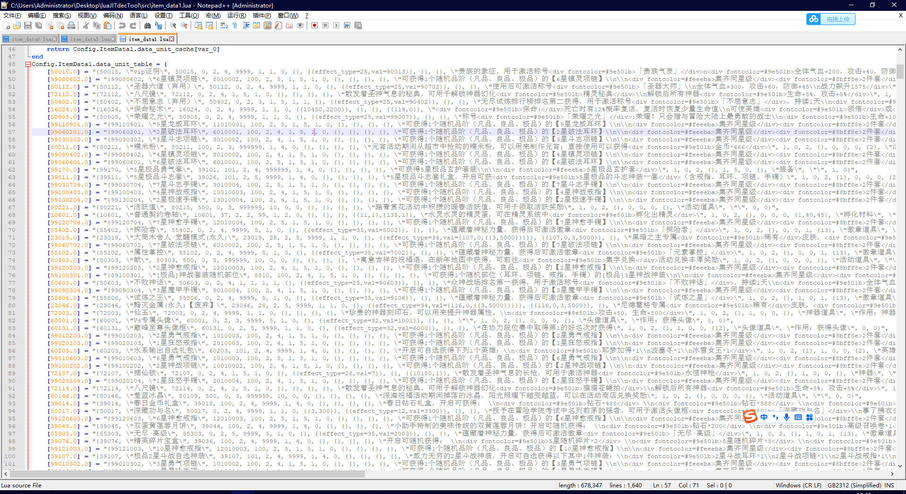
Task: Click the Close document toolbar icon
Action: (x=50, y=25)
